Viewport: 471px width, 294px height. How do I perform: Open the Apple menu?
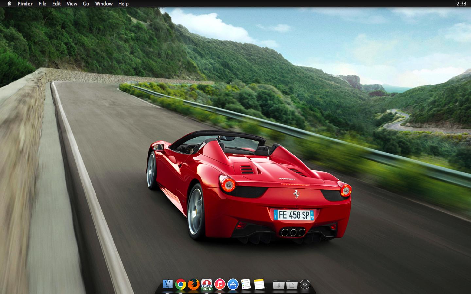pos(9,4)
